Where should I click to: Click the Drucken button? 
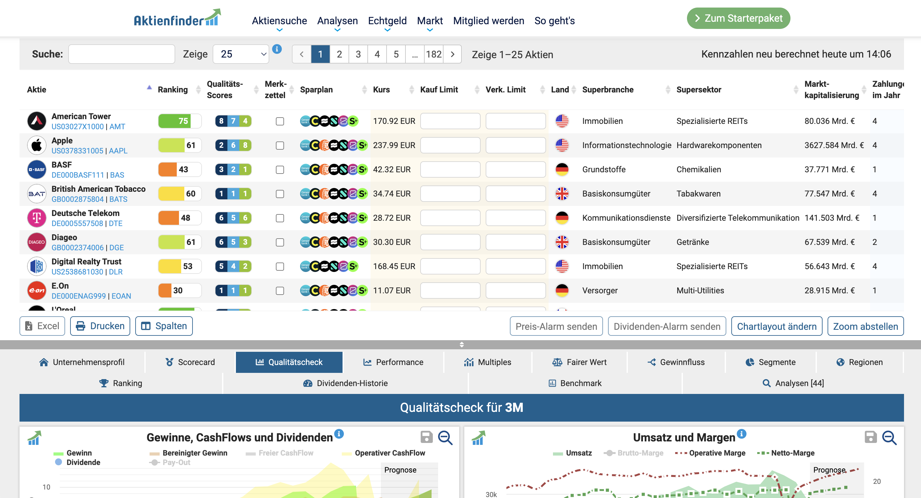tap(100, 326)
